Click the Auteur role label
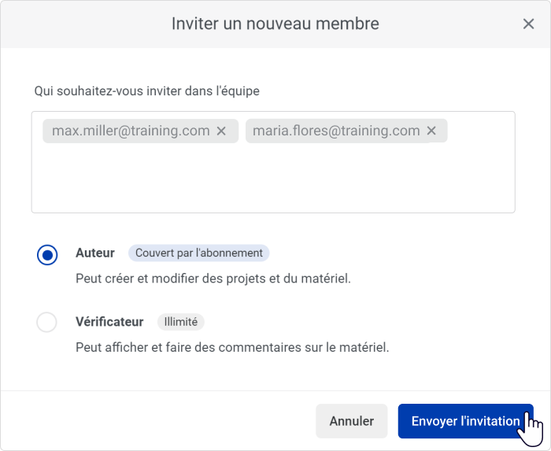 coord(95,253)
